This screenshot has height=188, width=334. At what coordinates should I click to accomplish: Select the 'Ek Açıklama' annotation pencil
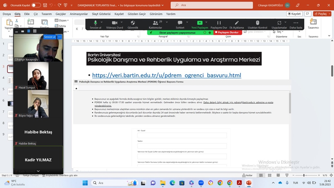click(236, 23)
